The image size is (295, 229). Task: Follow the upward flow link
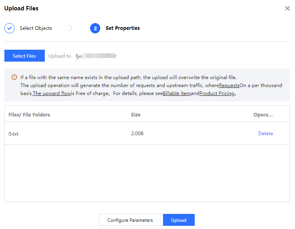coord(52,93)
